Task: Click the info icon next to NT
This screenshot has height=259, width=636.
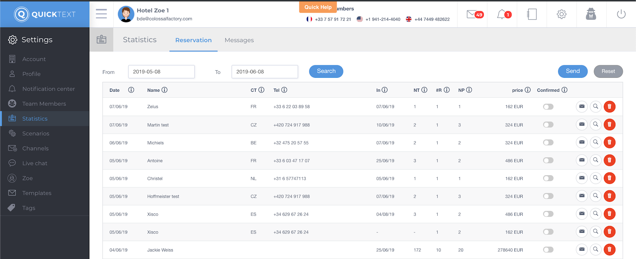Action: pos(425,90)
